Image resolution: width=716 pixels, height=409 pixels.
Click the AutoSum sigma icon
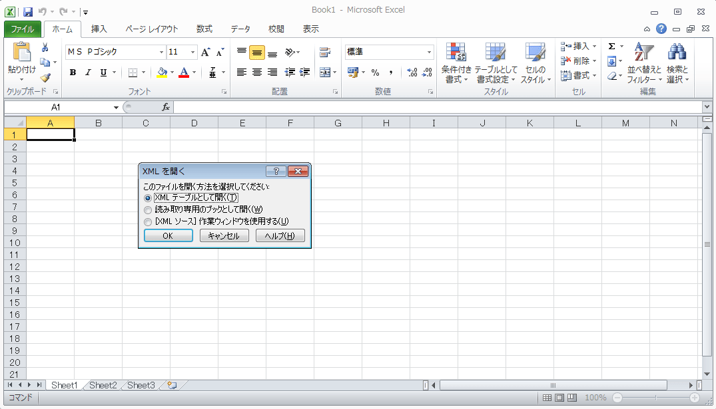[612, 46]
